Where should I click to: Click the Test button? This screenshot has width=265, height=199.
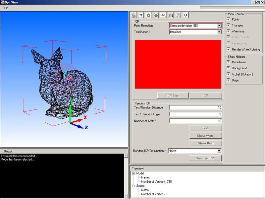[205, 128]
